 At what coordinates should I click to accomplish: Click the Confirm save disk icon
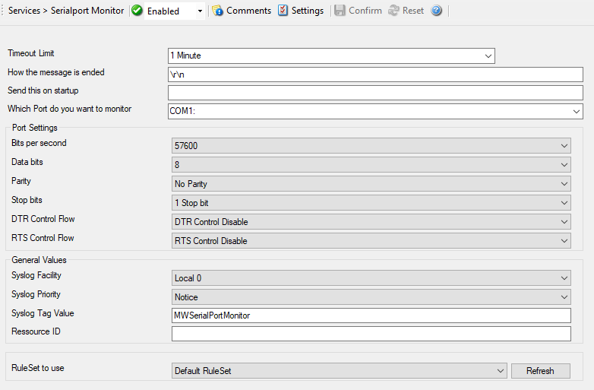tap(340, 11)
